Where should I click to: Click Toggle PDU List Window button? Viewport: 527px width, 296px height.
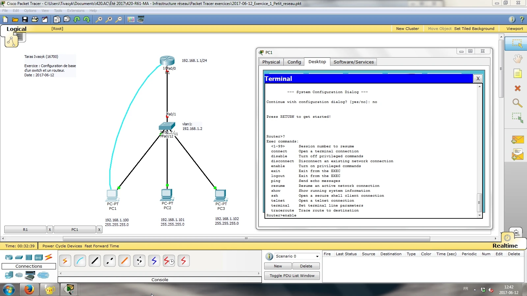(292, 276)
